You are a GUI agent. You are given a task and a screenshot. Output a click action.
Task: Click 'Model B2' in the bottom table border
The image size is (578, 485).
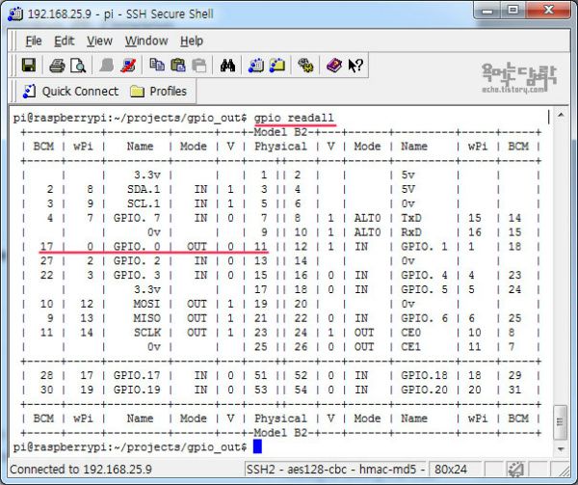[280, 433]
